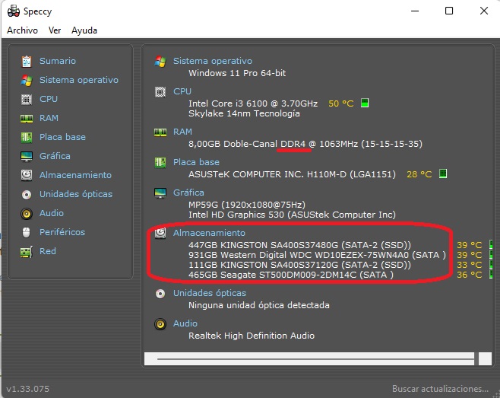The width and height of the screenshot is (500, 398).
Task: Click the RAM heading in summary panel
Action: click(182, 132)
